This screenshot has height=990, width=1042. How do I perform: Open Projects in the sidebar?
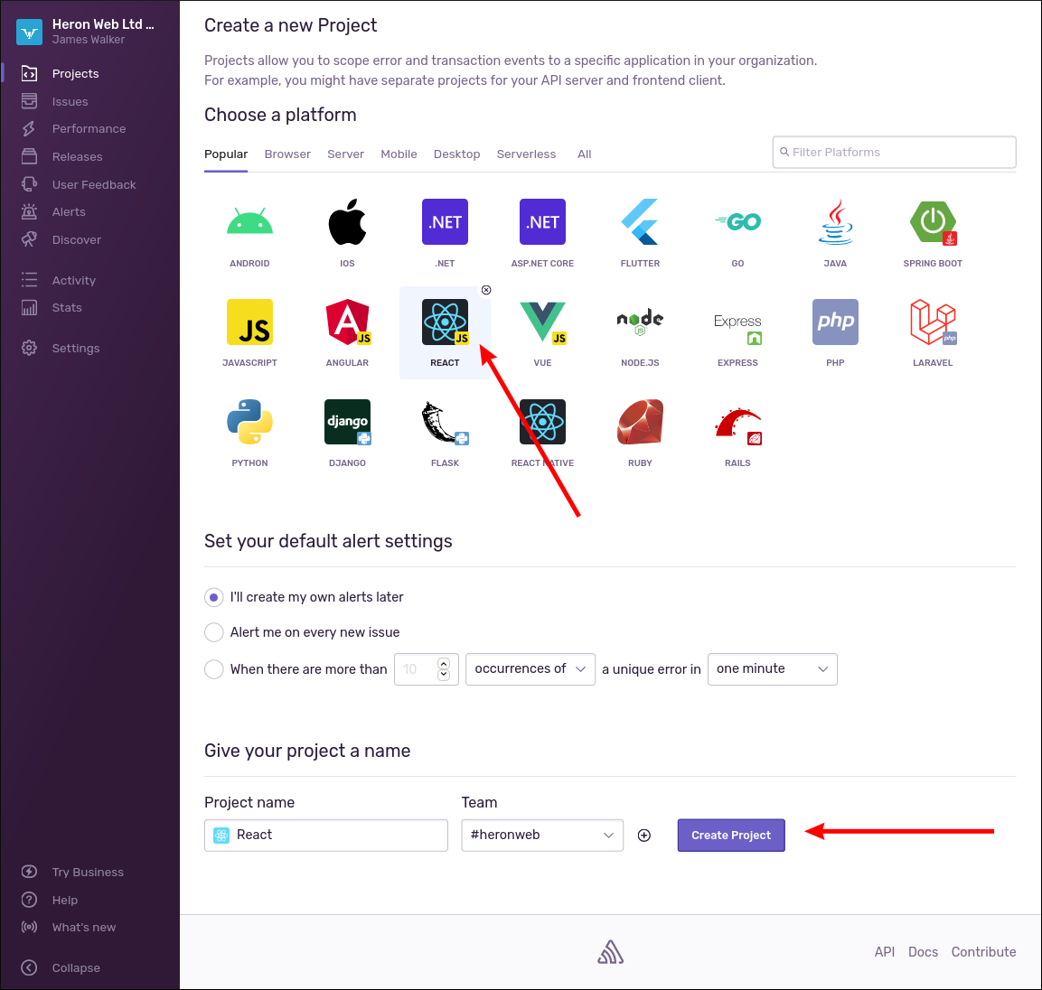pos(75,74)
